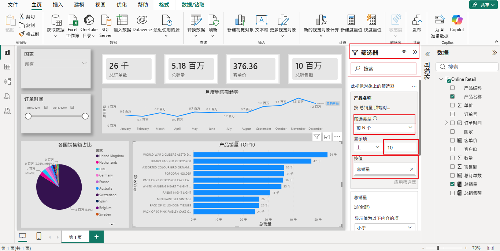Image resolution: width=500 pixels, height=251 pixels.
Task: Switch to 建模 ribbon tab
Action: click(x=79, y=5)
